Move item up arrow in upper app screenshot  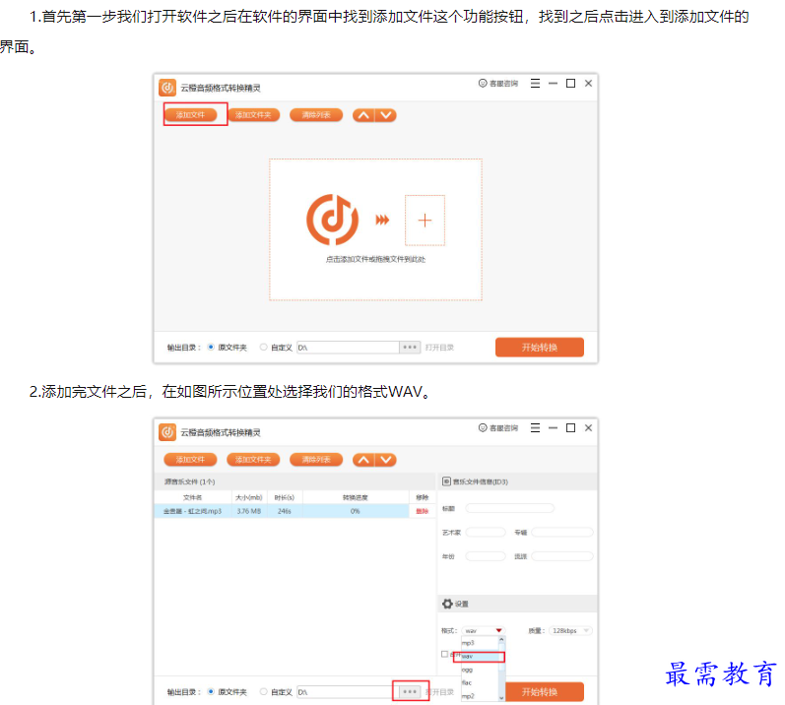[363, 115]
